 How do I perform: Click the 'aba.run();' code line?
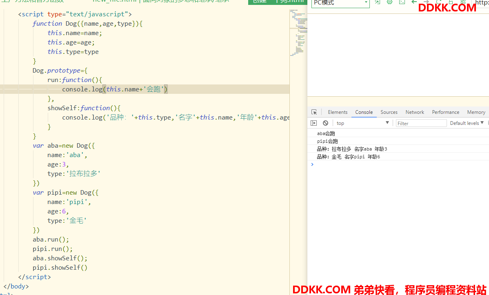point(51,240)
